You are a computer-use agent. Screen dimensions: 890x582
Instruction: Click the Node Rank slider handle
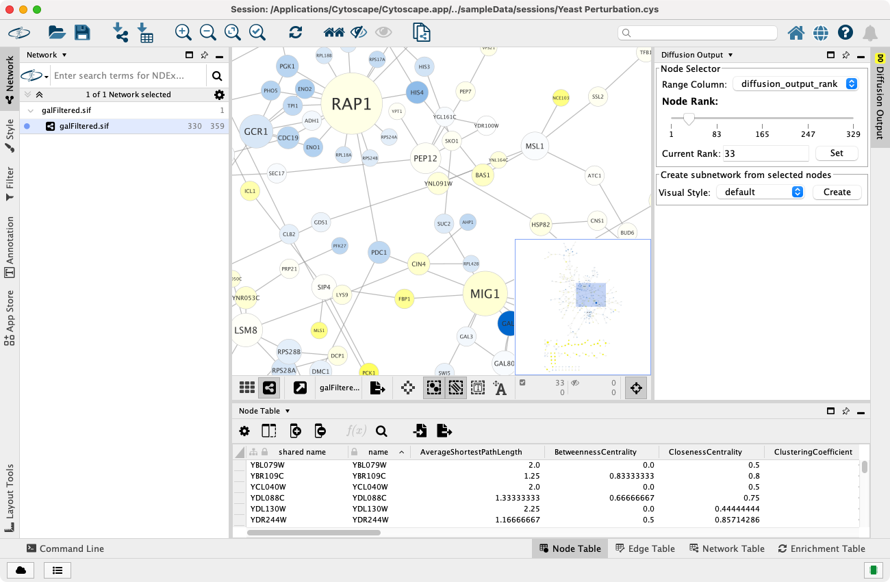(x=689, y=119)
